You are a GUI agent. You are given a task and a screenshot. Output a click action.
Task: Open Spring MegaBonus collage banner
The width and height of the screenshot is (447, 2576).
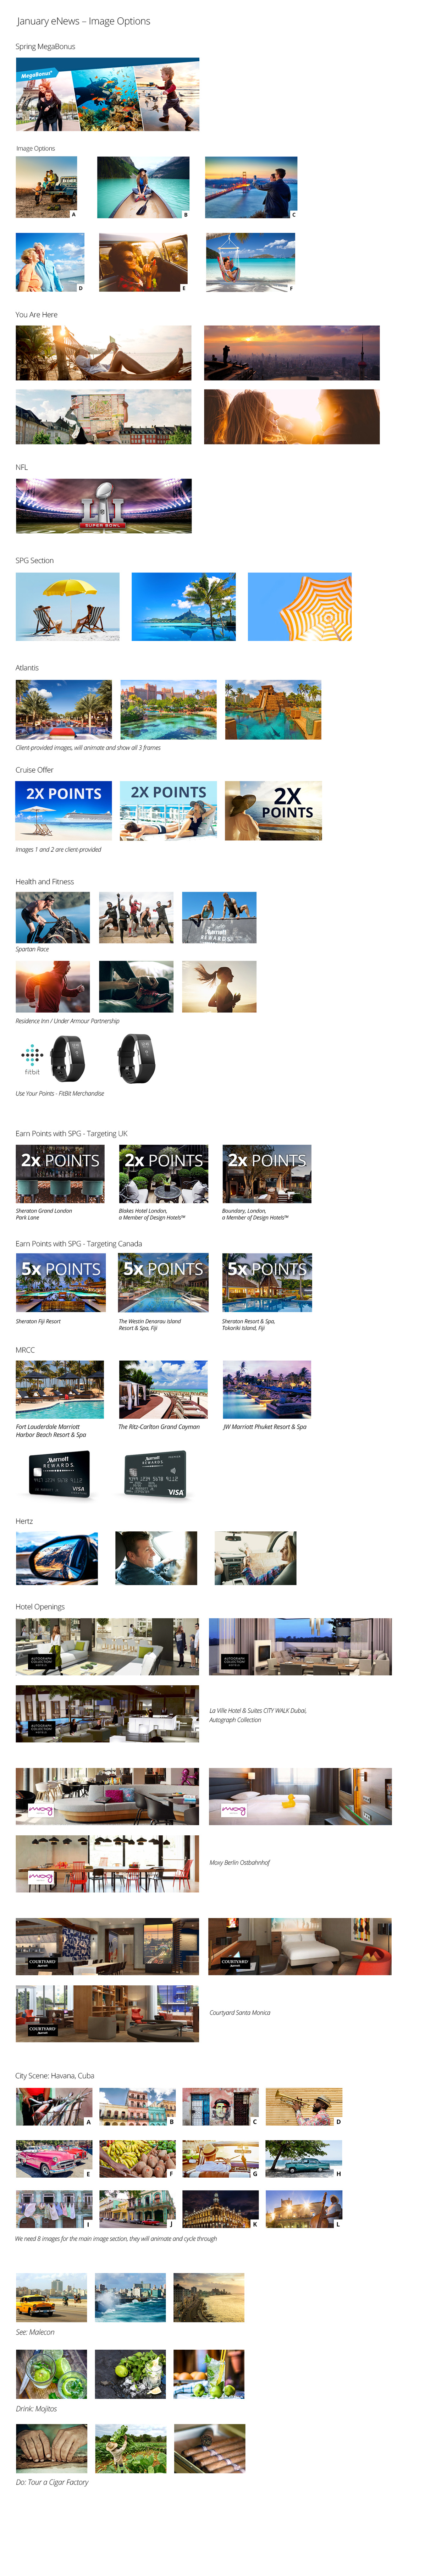click(x=107, y=94)
